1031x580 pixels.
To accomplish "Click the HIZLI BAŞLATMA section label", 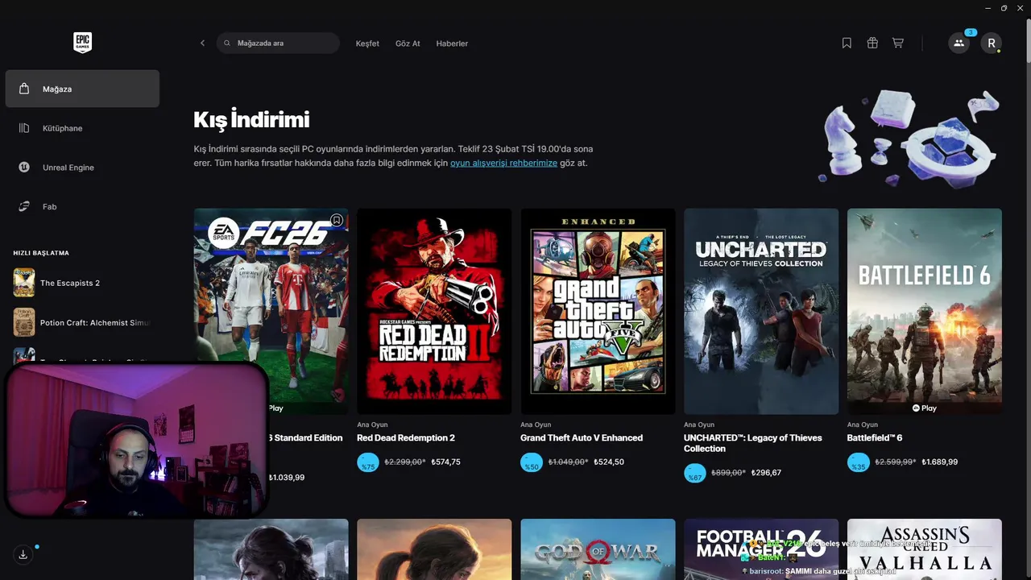I will pos(41,253).
